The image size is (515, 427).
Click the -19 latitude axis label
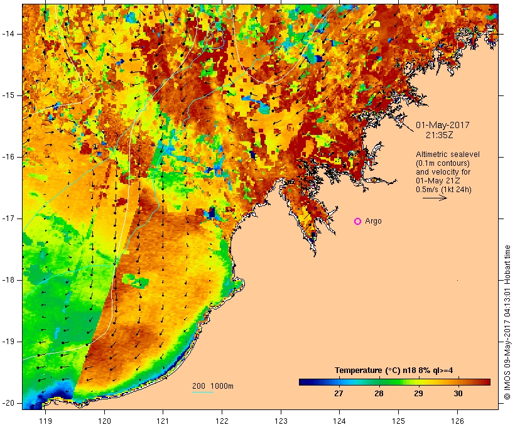tap(8, 342)
